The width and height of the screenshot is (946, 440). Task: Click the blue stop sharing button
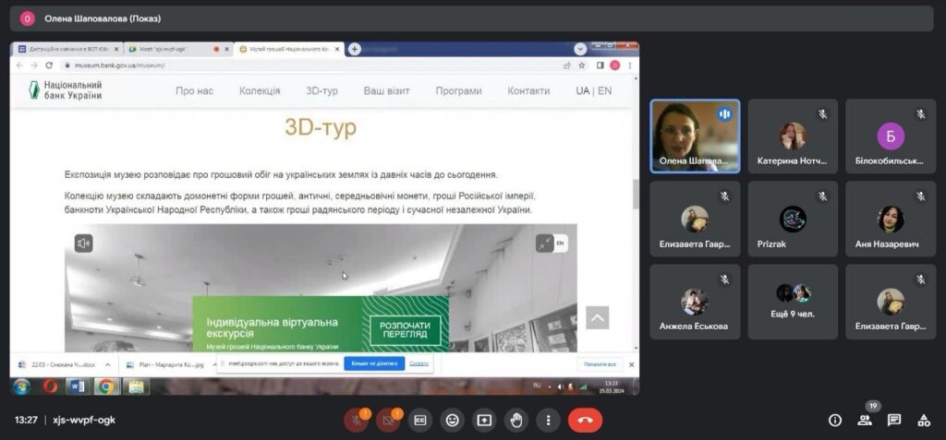374,363
